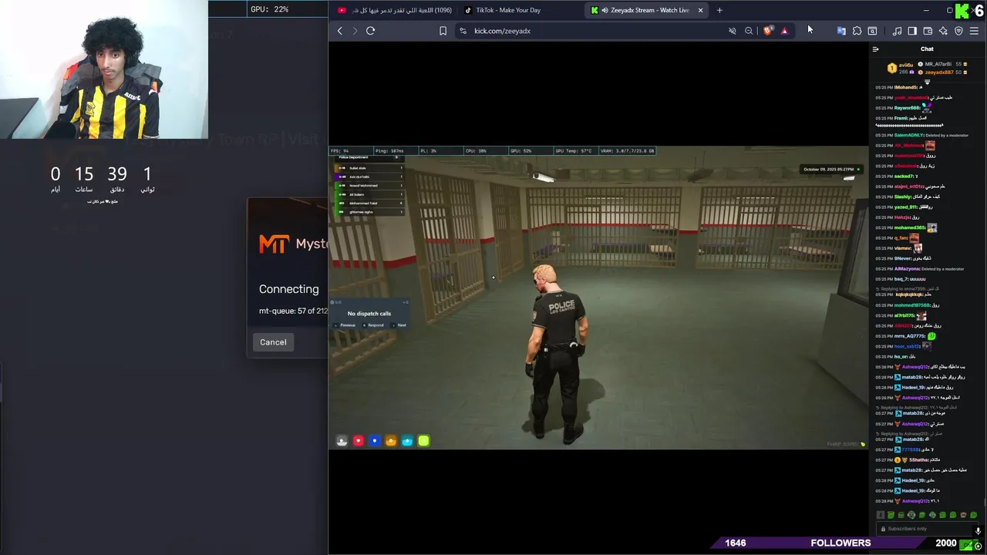Open Brave Rewards triangle icon
This screenshot has height=555, width=987.
click(x=784, y=31)
